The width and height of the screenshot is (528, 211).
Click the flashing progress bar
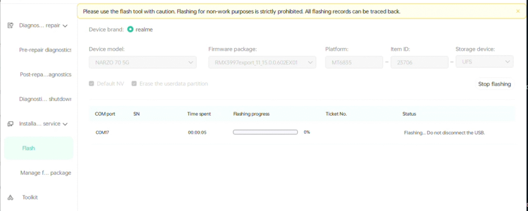(266, 132)
